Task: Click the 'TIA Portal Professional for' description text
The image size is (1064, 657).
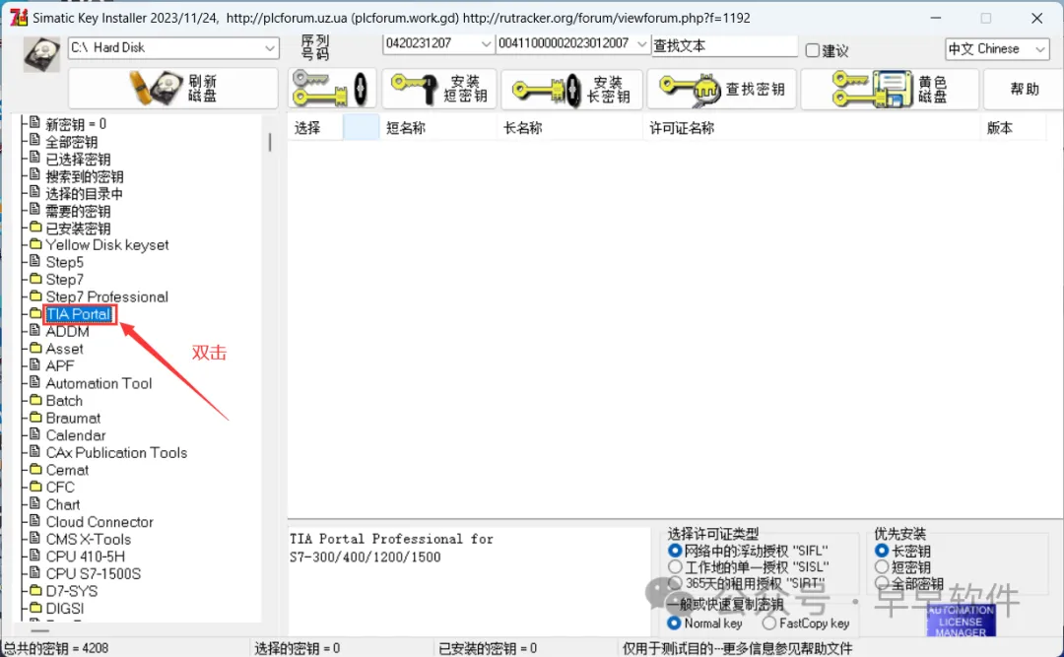Action: click(x=391, y=539)
